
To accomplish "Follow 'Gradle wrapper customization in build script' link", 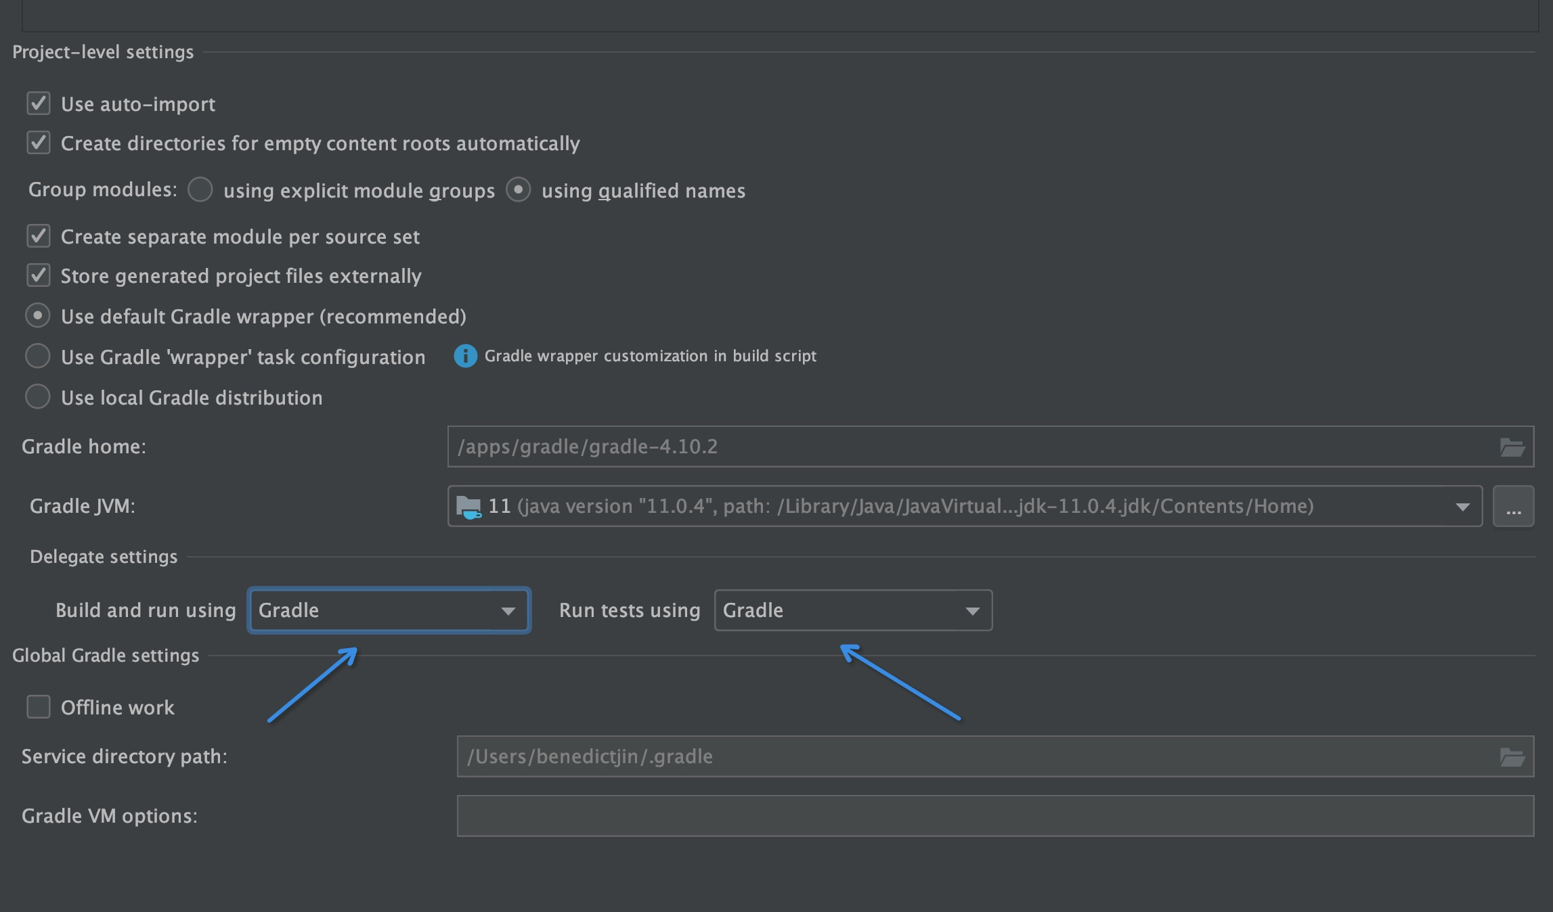I will [650, 356].
